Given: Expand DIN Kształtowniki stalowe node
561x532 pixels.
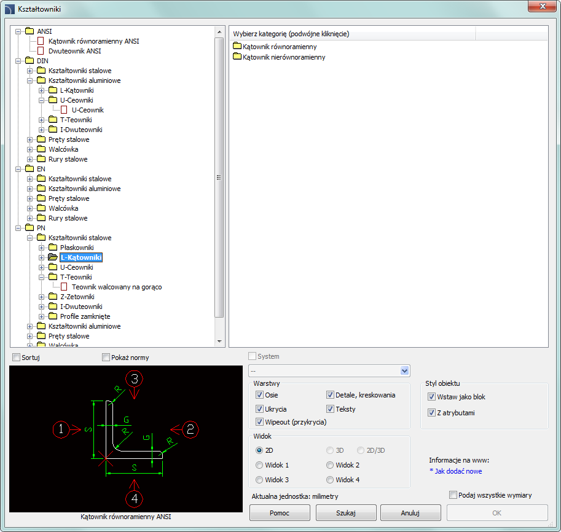Looking at the screenshot, I should 29,71.
